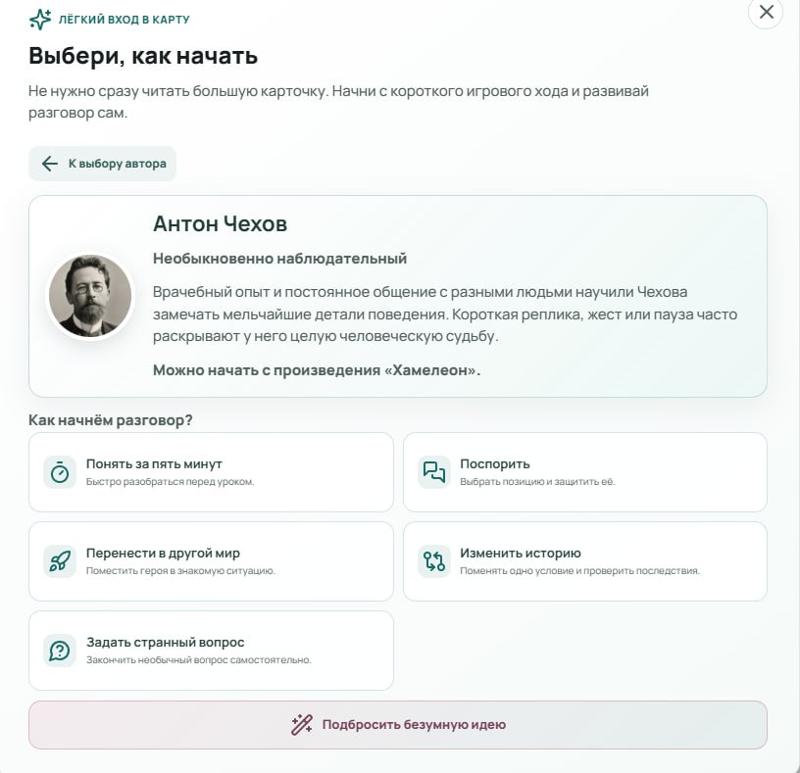Open the Изменить историю option
The image size is (800, 773).
coord(585,561)
